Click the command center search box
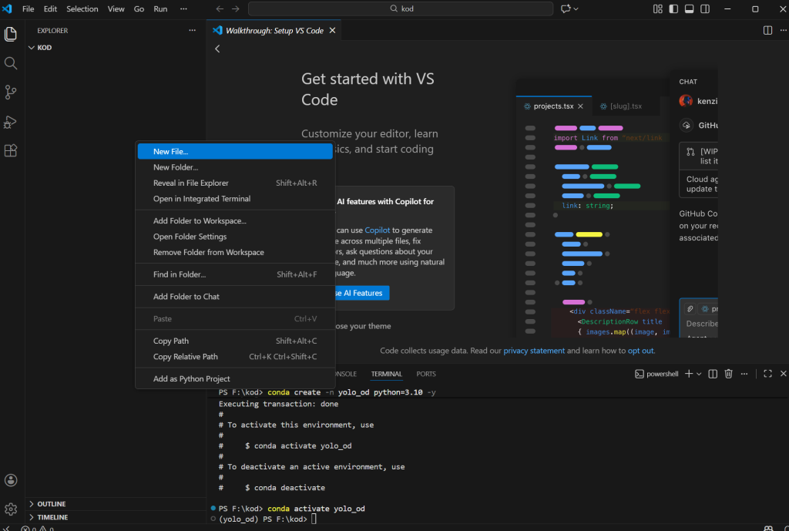789x531 pixels. point(401,9)
